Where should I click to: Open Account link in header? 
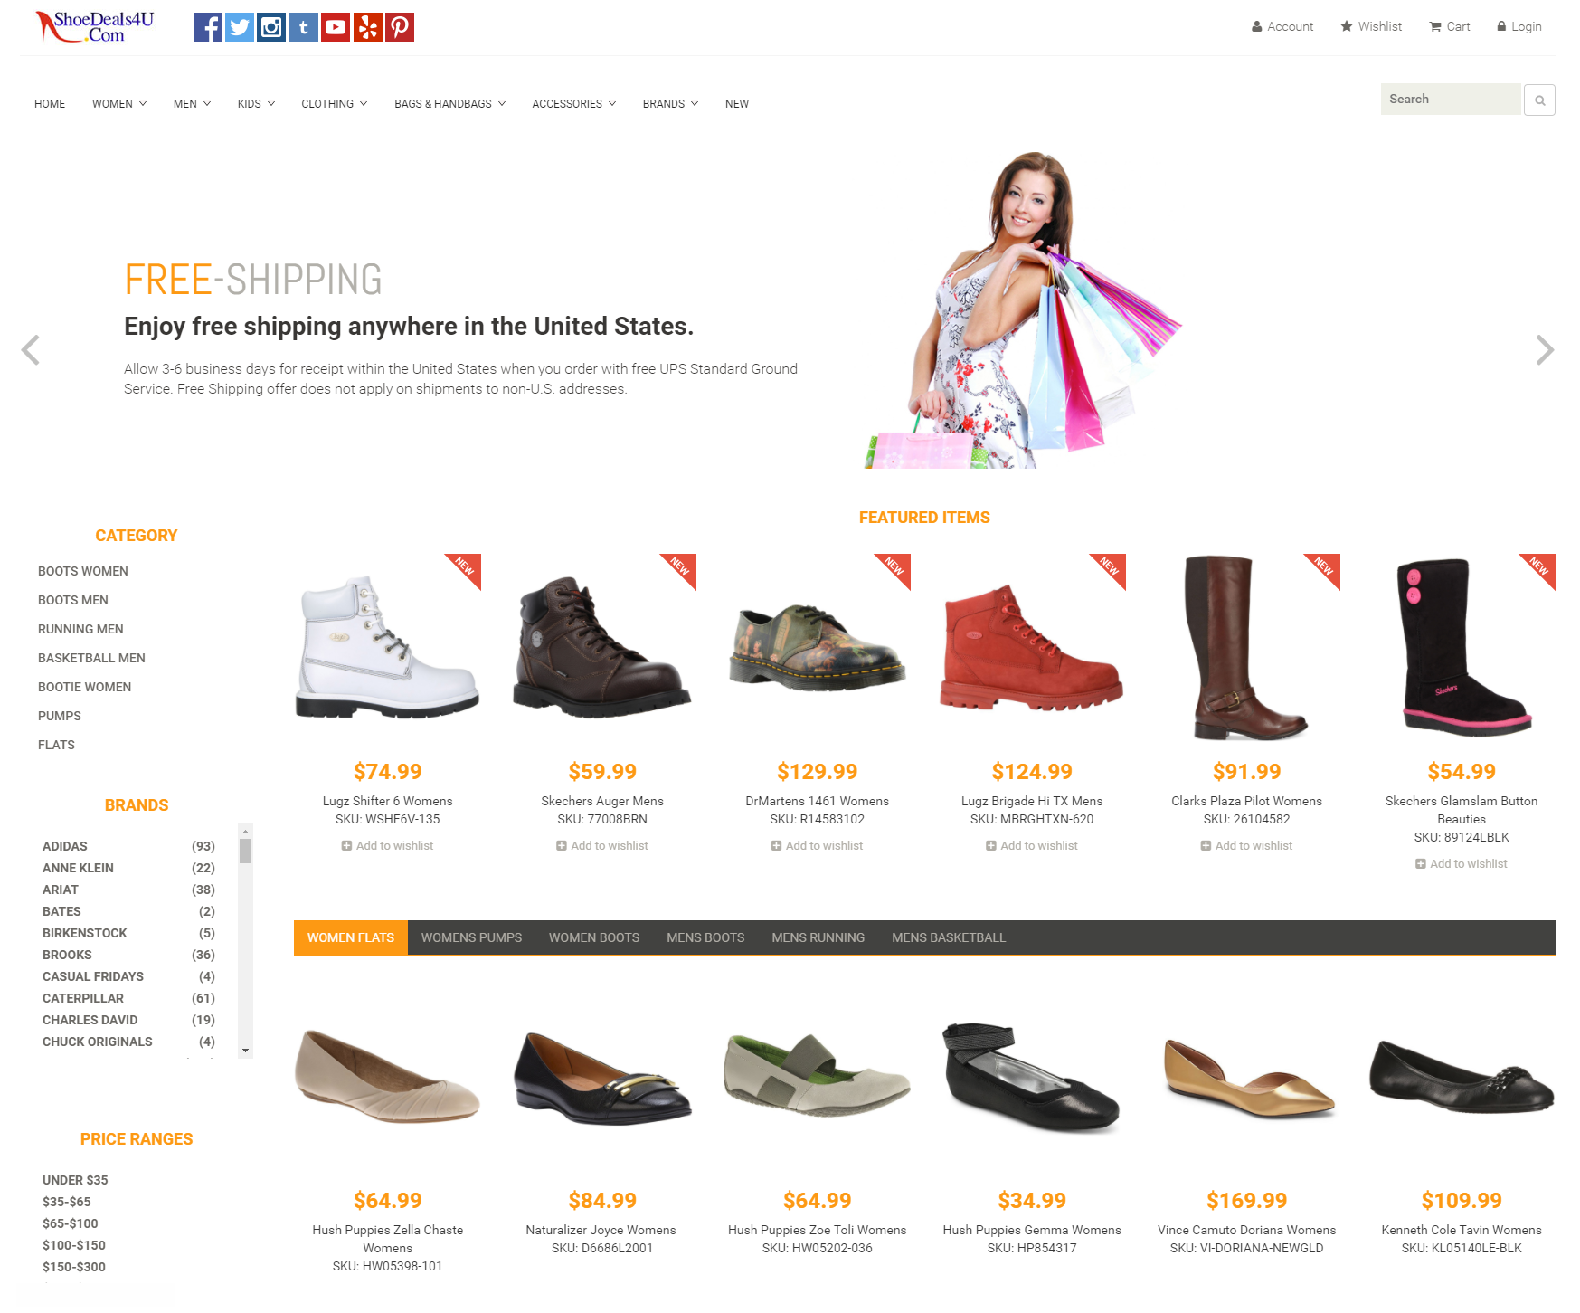(x=1282, y=26)
